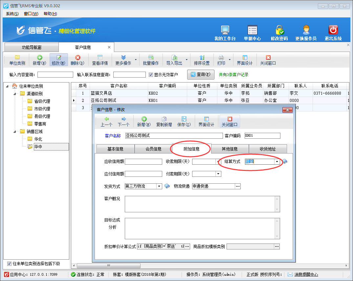The height and width of the screenshot is (281, 353).
Task: Open the 窗口(W) menu
Action: pos(31,14)
